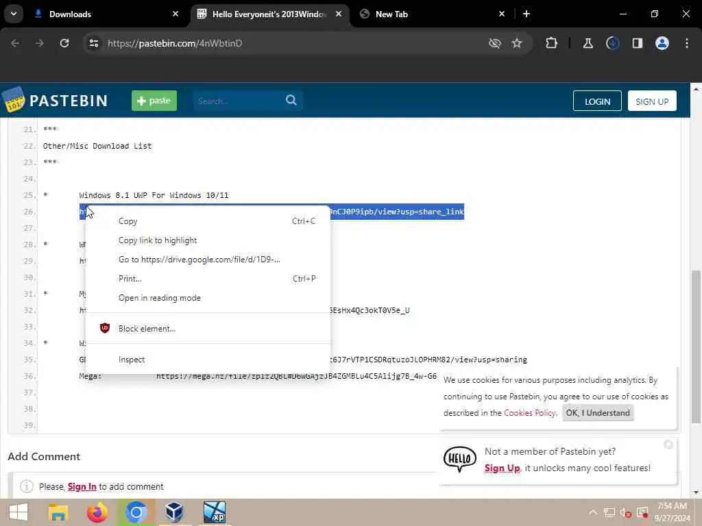Open the Extensions puzzle icon
This screenshot has width=702, height=526.
(552, 43)
